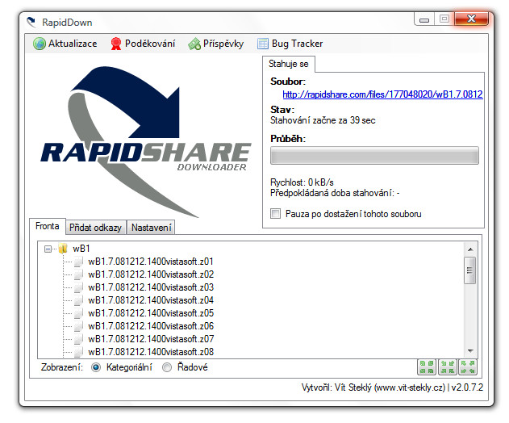The image size is (509, 423).
Task: Select wB1.7.081212.1400vistasoft.z04 in the queue
Action: pos(151,300)
